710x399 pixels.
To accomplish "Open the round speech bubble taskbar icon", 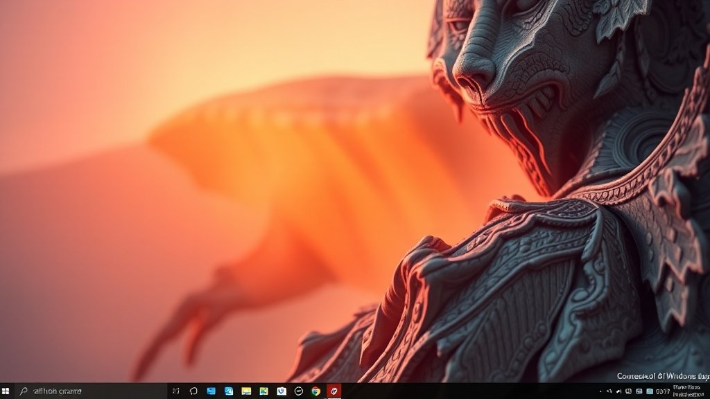I will [193, 391].
